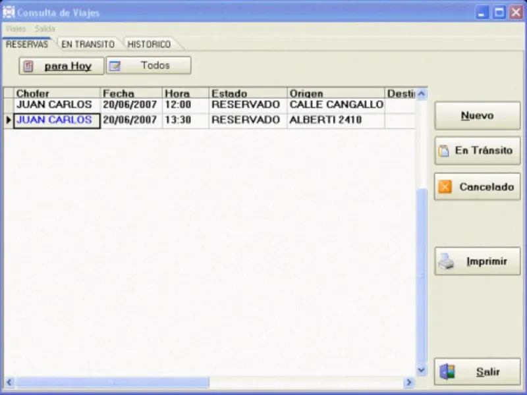
Task: Click the CALLE CANGALLO origin cell
Action: click(336, 105)
